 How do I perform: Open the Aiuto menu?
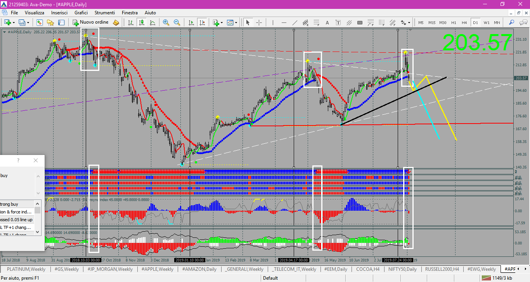[x=151, y=13]
